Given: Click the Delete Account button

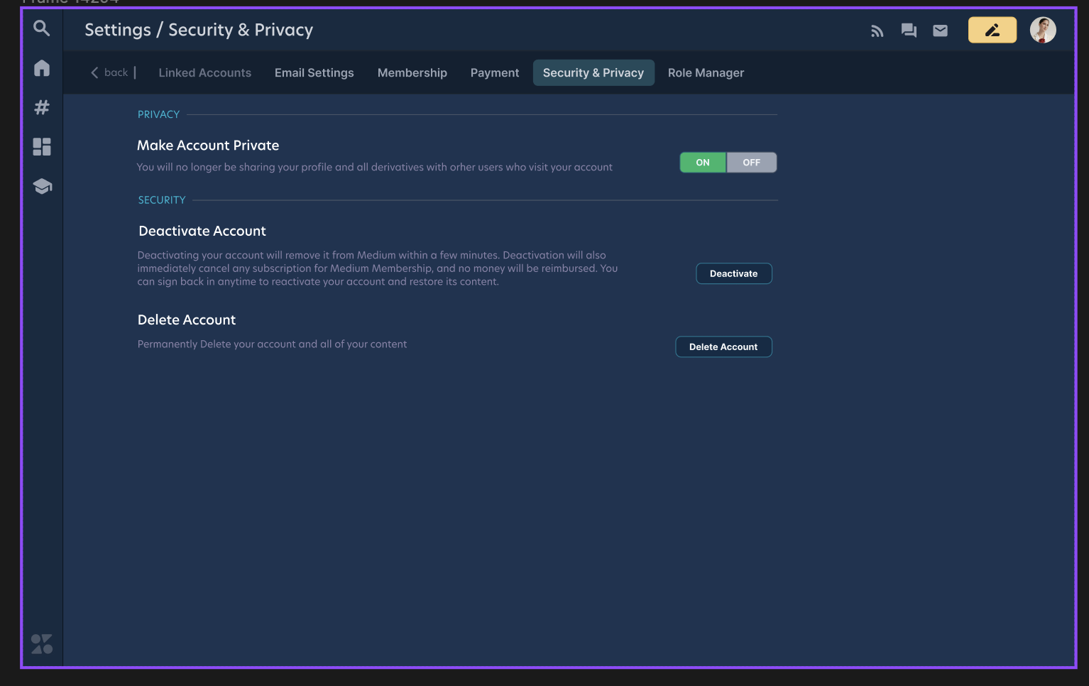Looking at the screenshot, I should pyautogui.click(x=723, y=347).
